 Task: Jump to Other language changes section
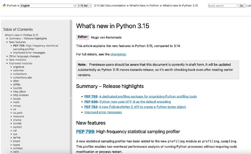point(24,56)
